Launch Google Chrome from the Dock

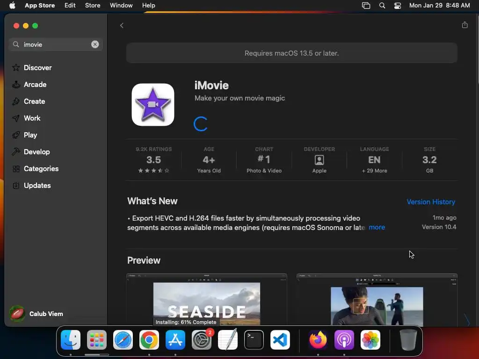[149, 340]
